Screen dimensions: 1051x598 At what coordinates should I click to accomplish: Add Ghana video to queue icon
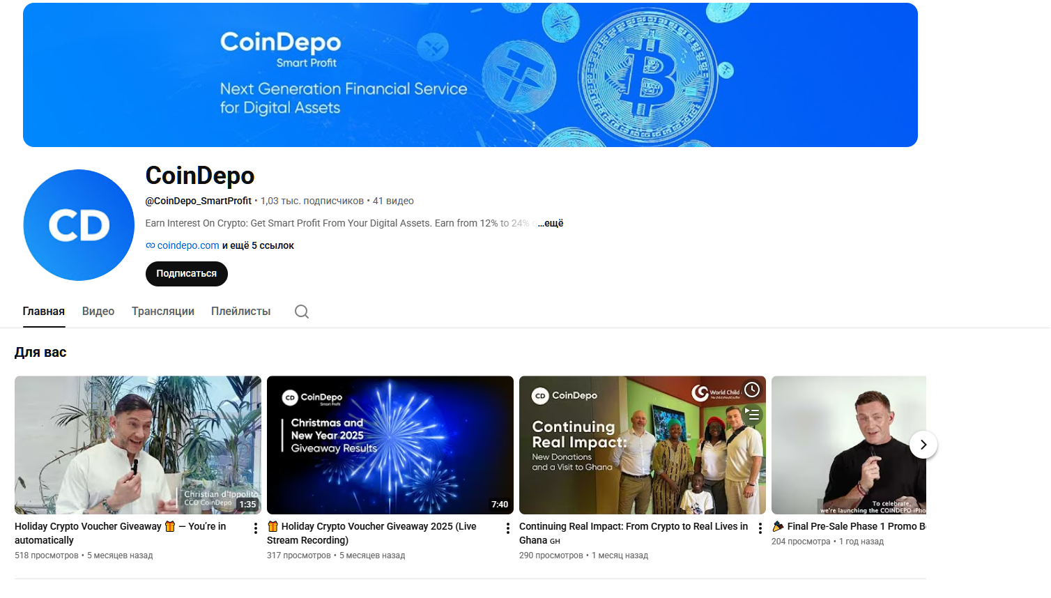[x=752, y=415]
